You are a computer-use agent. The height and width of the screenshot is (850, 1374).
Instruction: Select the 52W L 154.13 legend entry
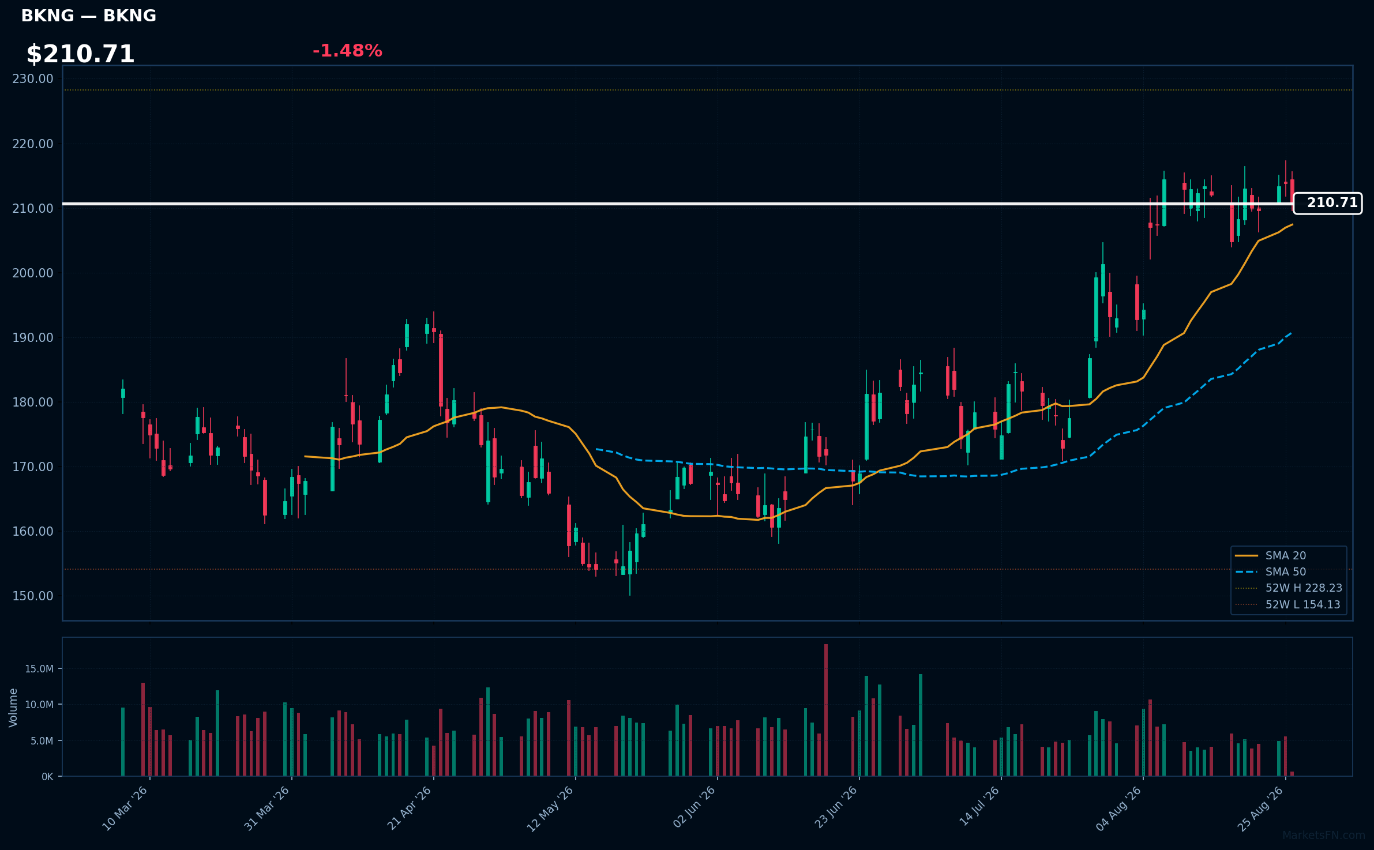[1287, 604]
